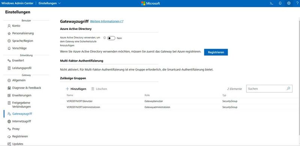Click the Sprache/Region gear icon

pyautogui.click(x=9, y=41)
